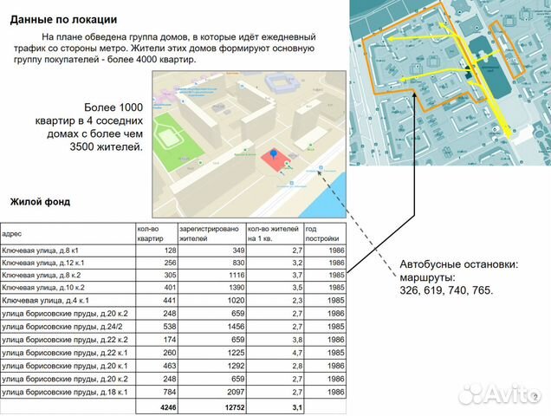
Task: Select the row "Ключевая улица, д.4 к.1"
Action: (173, 301)
